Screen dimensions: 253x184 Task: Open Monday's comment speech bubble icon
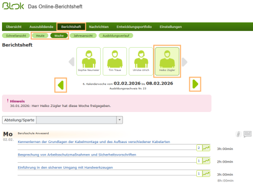coord(247,134)
